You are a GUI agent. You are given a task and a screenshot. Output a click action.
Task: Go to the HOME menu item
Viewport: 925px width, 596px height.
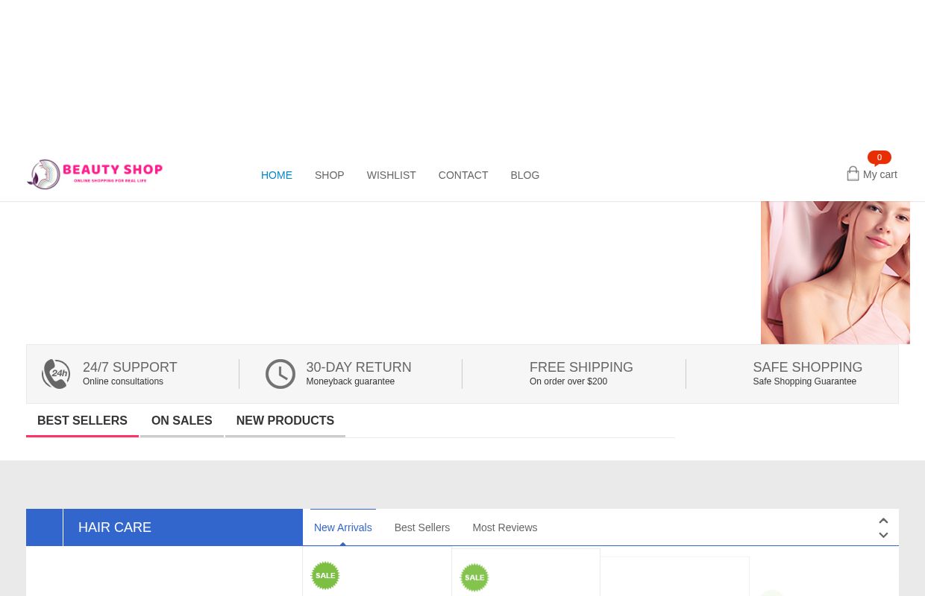[x=277, y=175]
